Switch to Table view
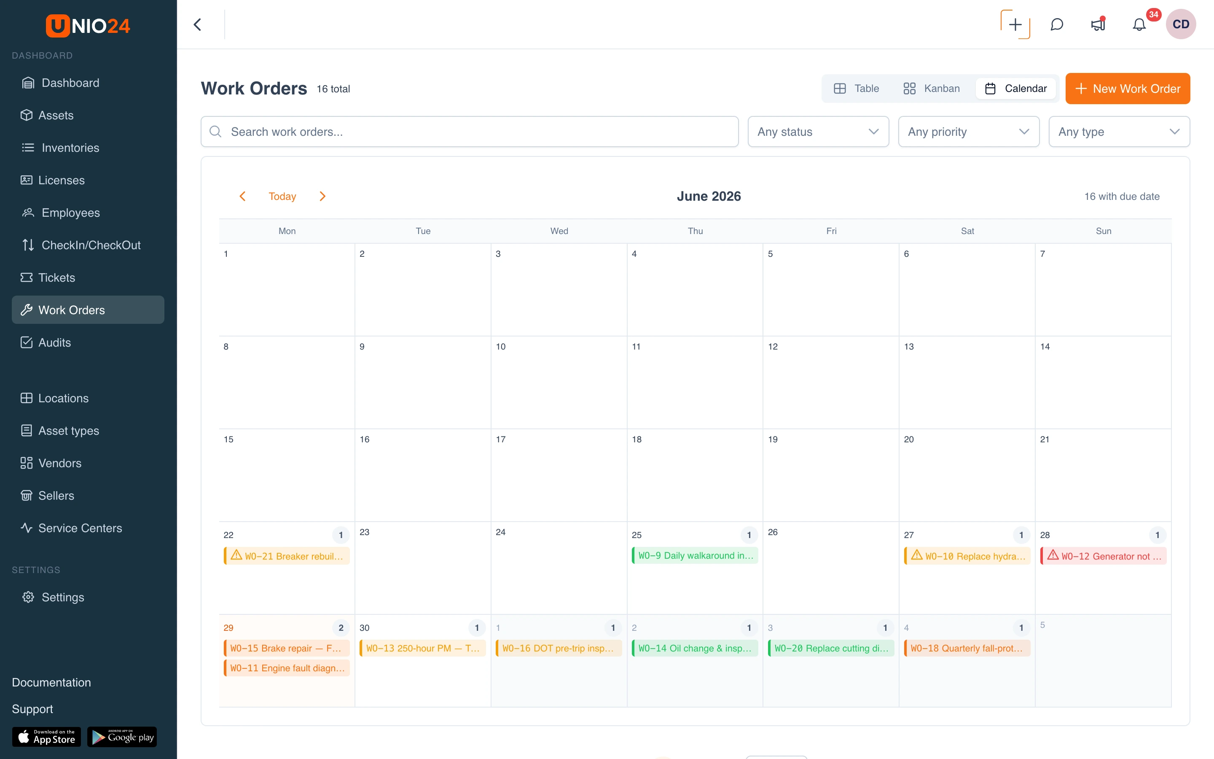The width and height of the screenshot is (1214, 759). (x=856, y=89)
